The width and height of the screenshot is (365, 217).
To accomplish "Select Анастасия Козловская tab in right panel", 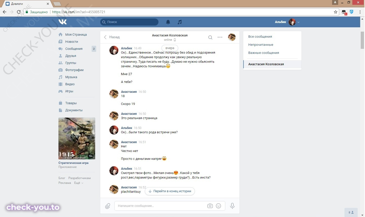I will click(272, 64).
